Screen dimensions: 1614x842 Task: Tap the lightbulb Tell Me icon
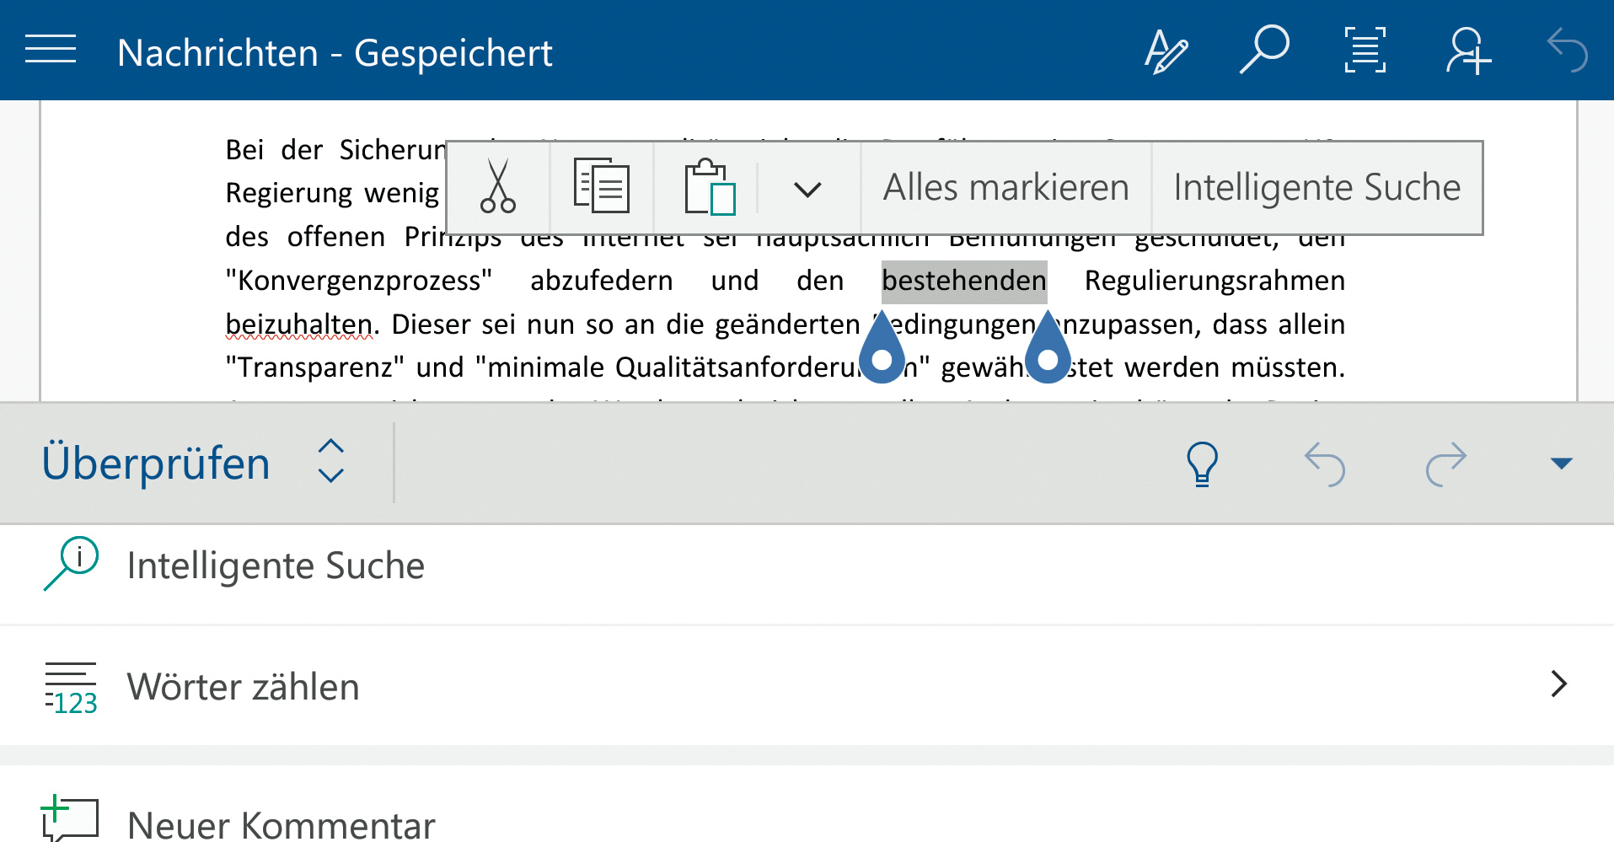[x=1202, y=464]
